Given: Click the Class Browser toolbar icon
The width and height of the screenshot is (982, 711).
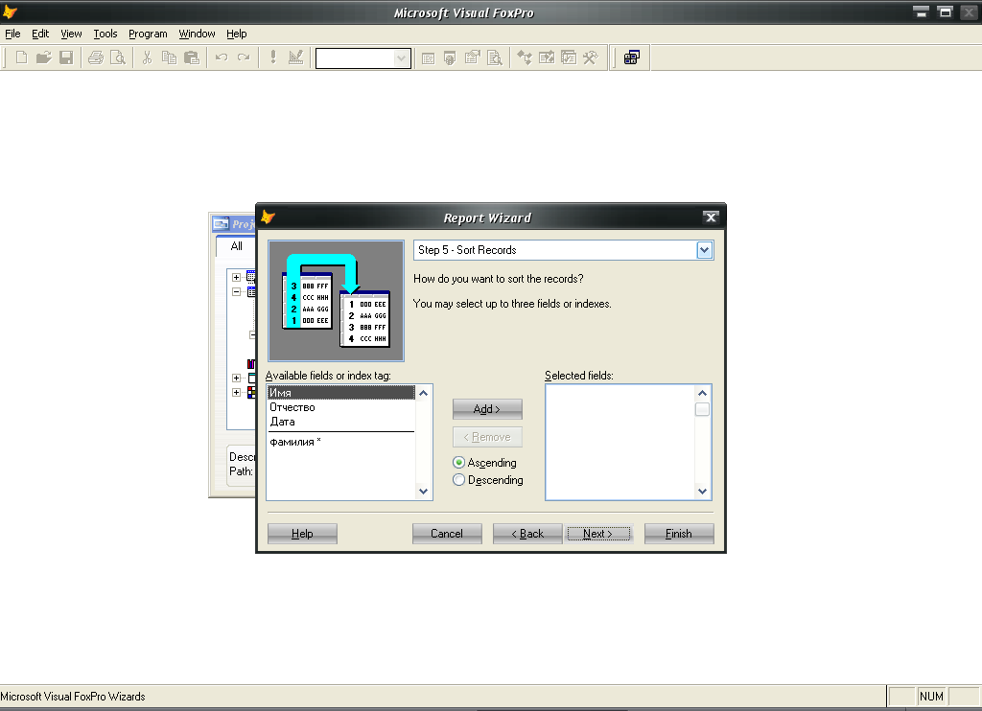Looking at the screenshot, I should click(x=525, y=58).
